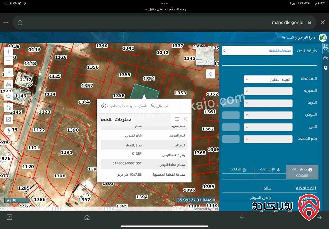Click parcel 1356 on the map

(x=93, y=67)
